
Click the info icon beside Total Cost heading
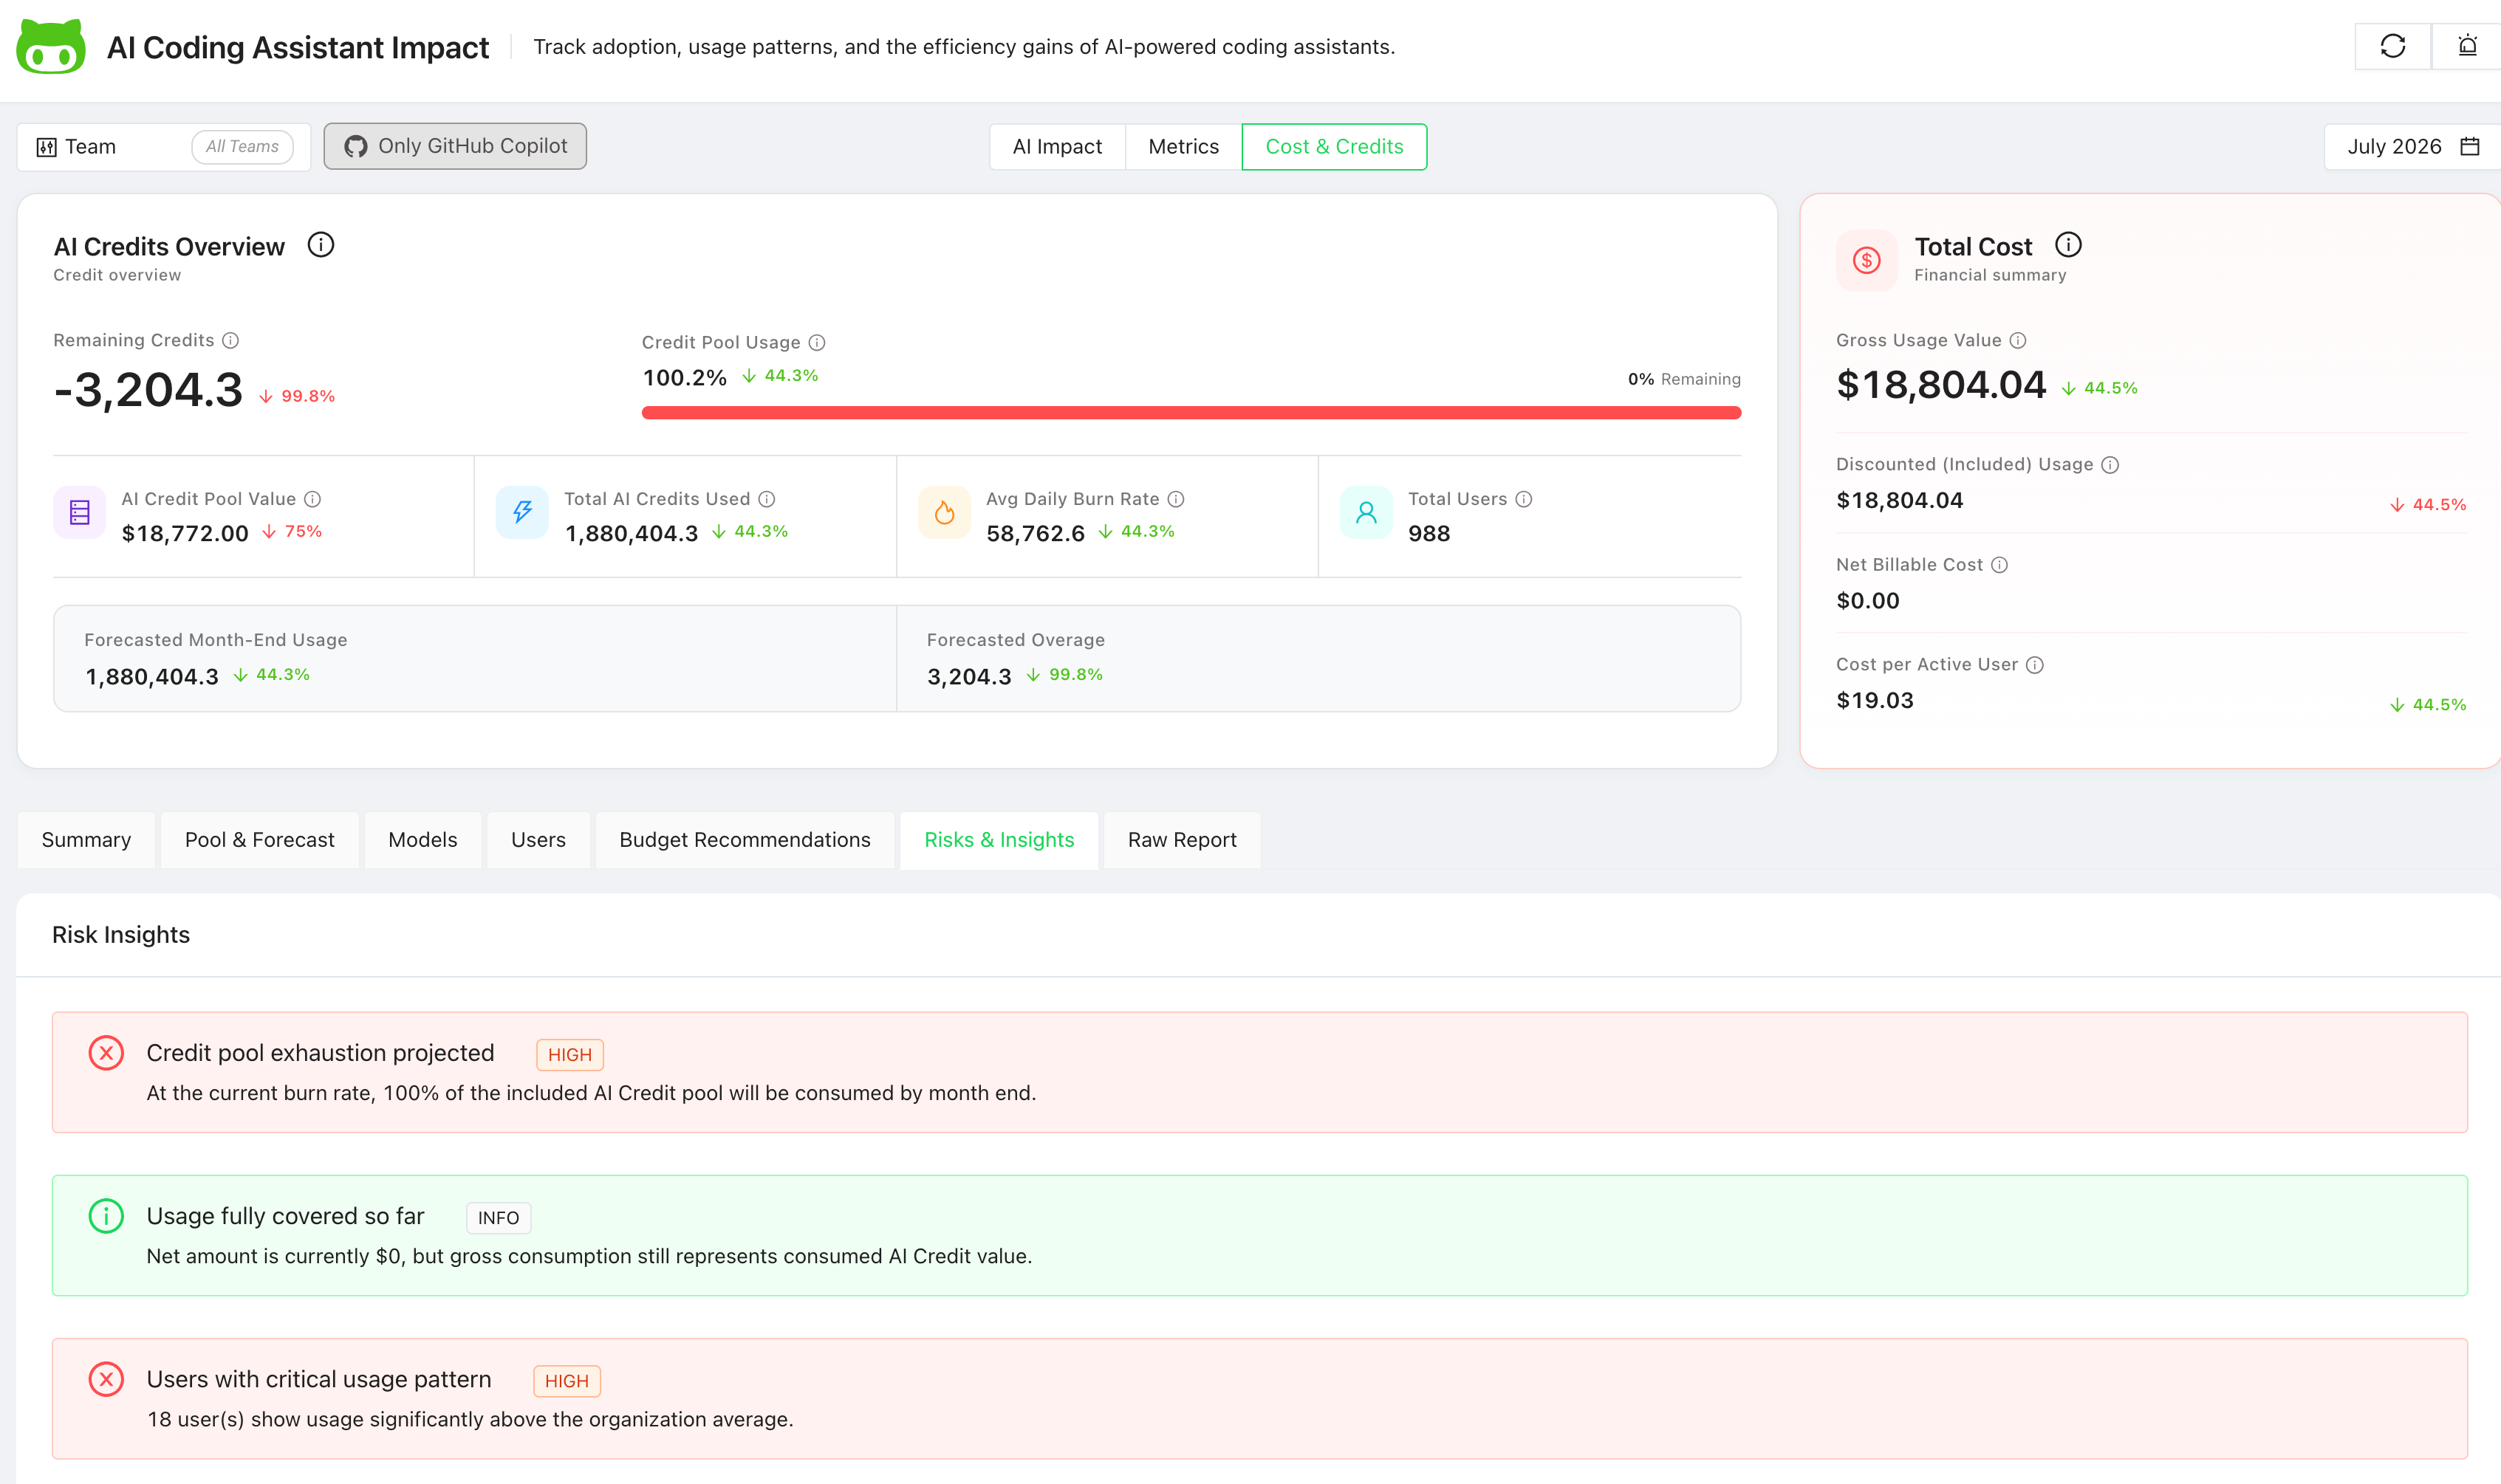click(x=2068, y=245)
